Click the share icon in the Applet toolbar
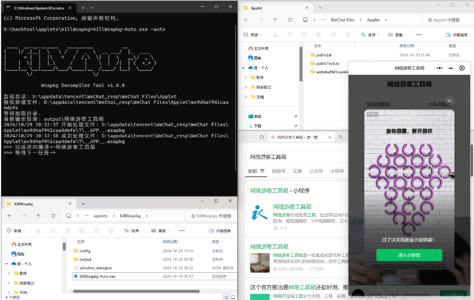This screenshot has height=300, width=474. pos(333,34)
